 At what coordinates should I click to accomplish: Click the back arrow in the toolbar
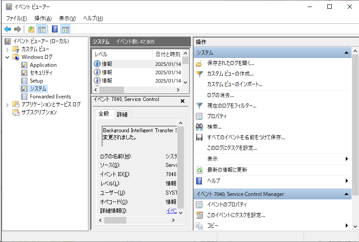7,29
